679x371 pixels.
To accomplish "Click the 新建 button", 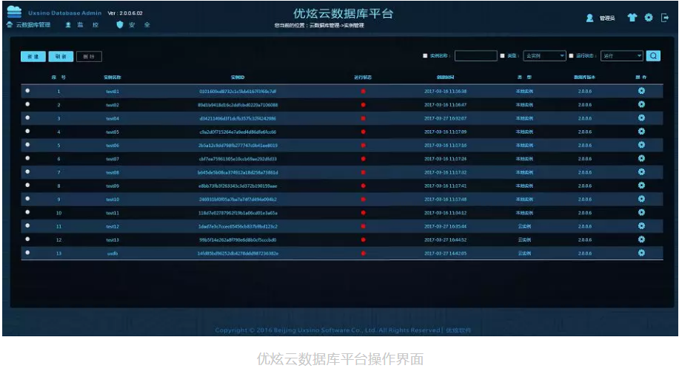I will point(32,57).
